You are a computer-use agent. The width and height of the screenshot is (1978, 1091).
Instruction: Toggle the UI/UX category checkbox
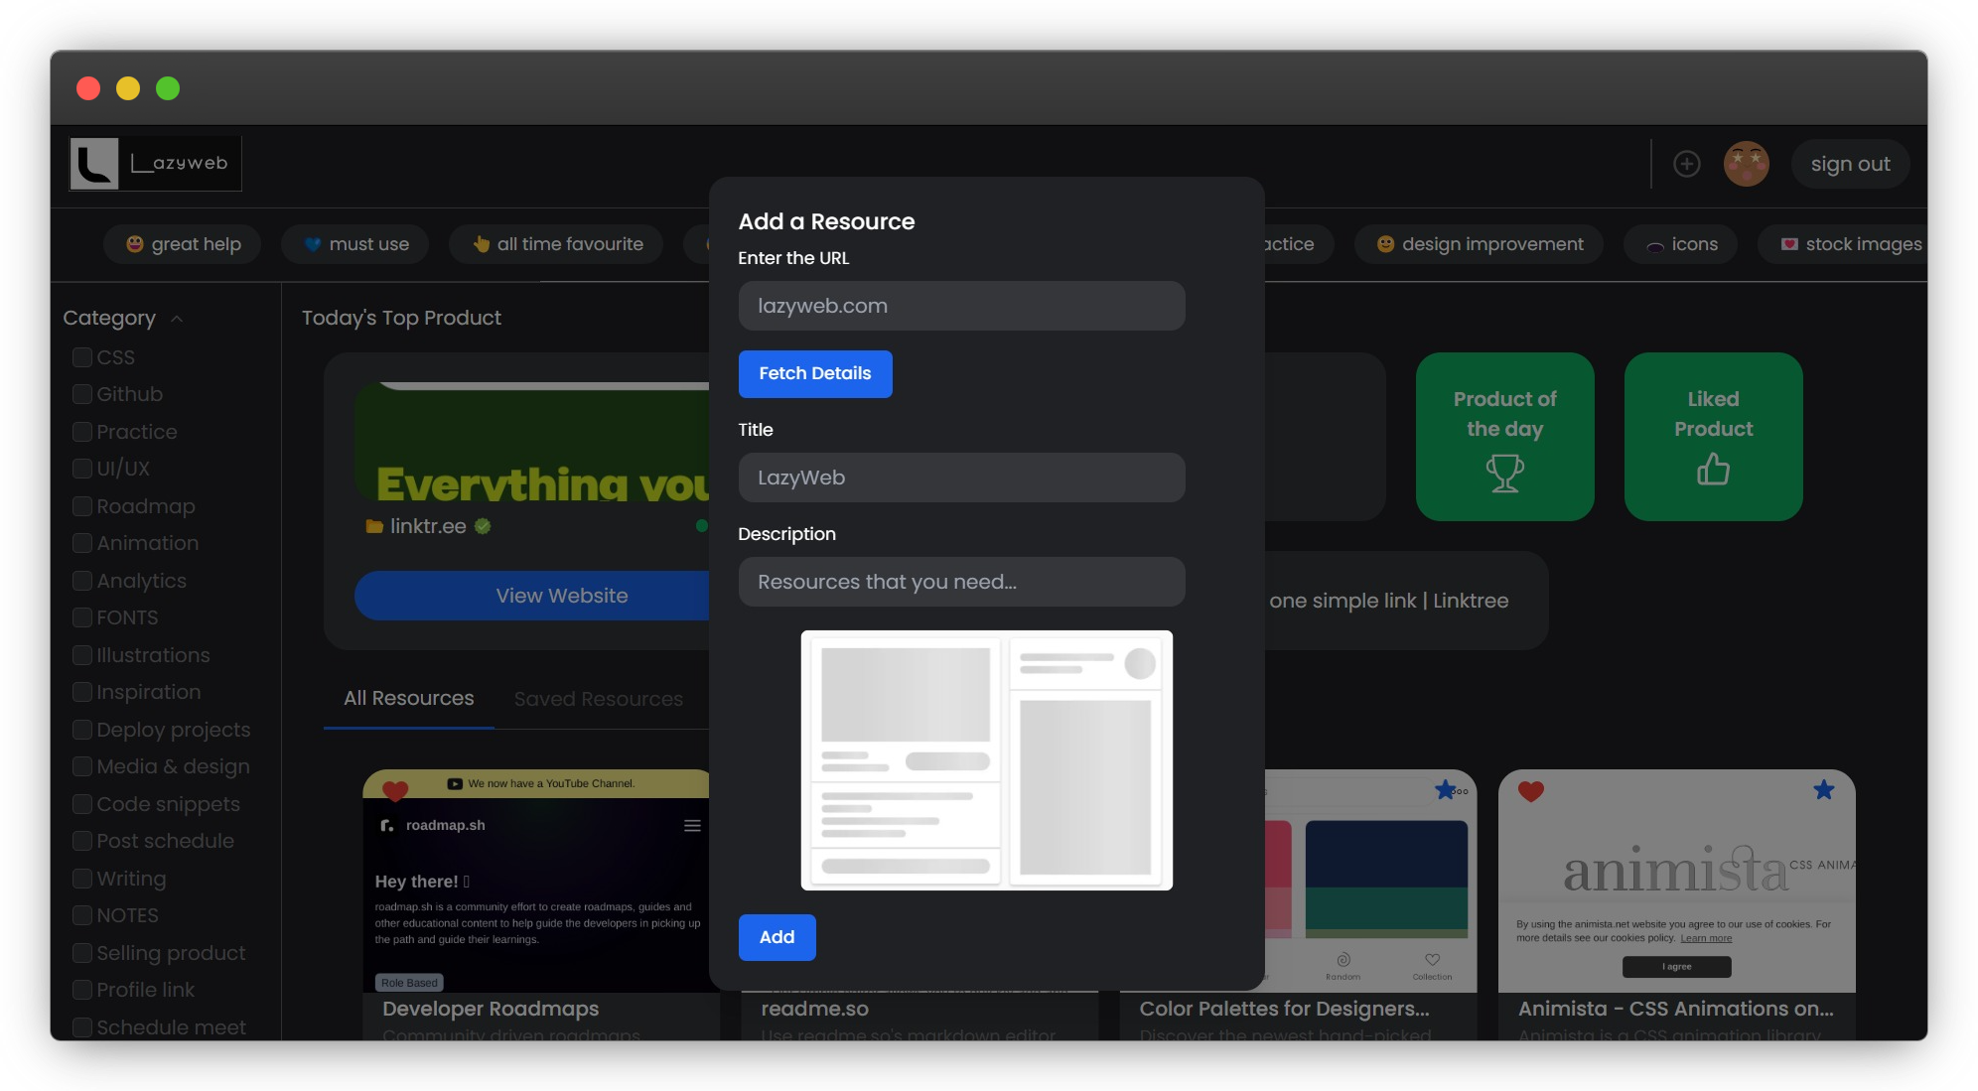point(82,469)
